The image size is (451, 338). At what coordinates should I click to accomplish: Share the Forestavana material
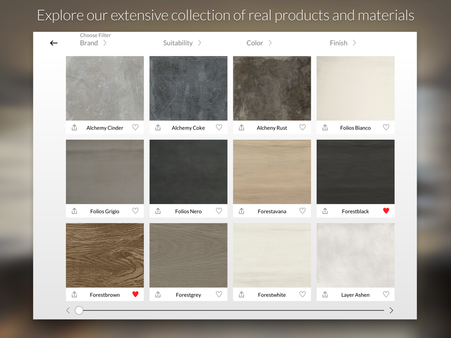click(x=242, y=211)
